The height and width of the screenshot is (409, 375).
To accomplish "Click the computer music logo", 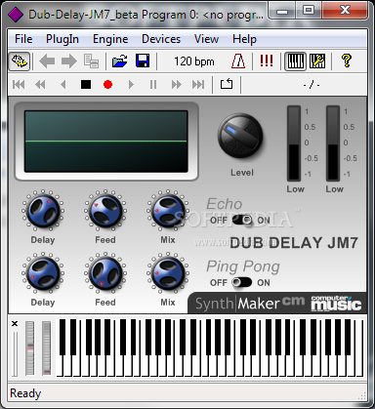I will pos(336,304).
